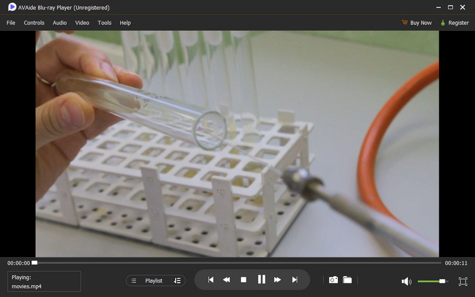475x297 pixels.
Task: Adjust the volume slider
Action: click(442, 281)
